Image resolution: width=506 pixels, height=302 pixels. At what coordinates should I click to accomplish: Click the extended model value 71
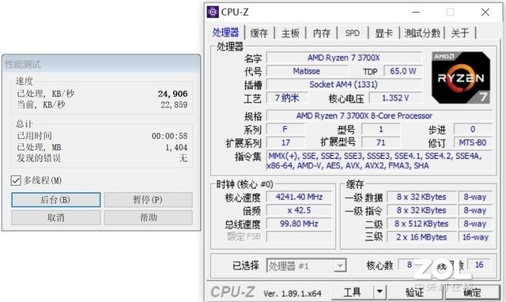click(381, 142)
